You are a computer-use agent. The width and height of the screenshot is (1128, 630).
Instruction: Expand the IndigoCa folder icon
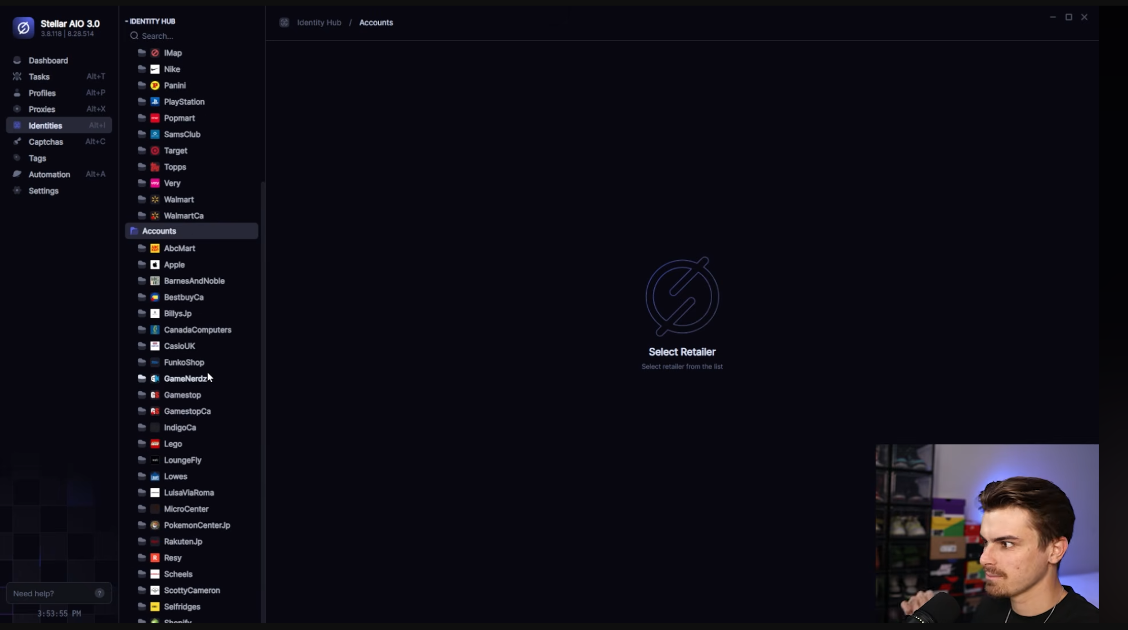(142, 427)
